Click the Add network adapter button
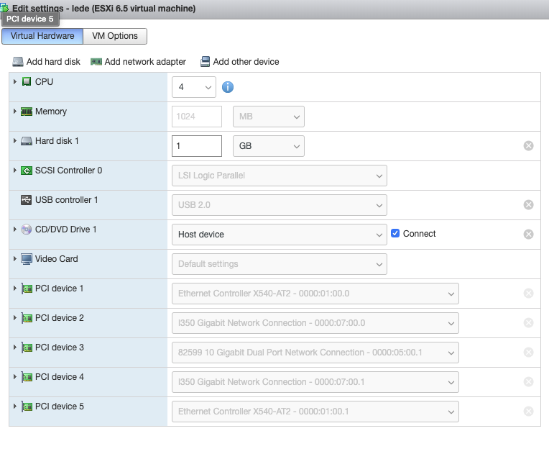 point(138,62)
